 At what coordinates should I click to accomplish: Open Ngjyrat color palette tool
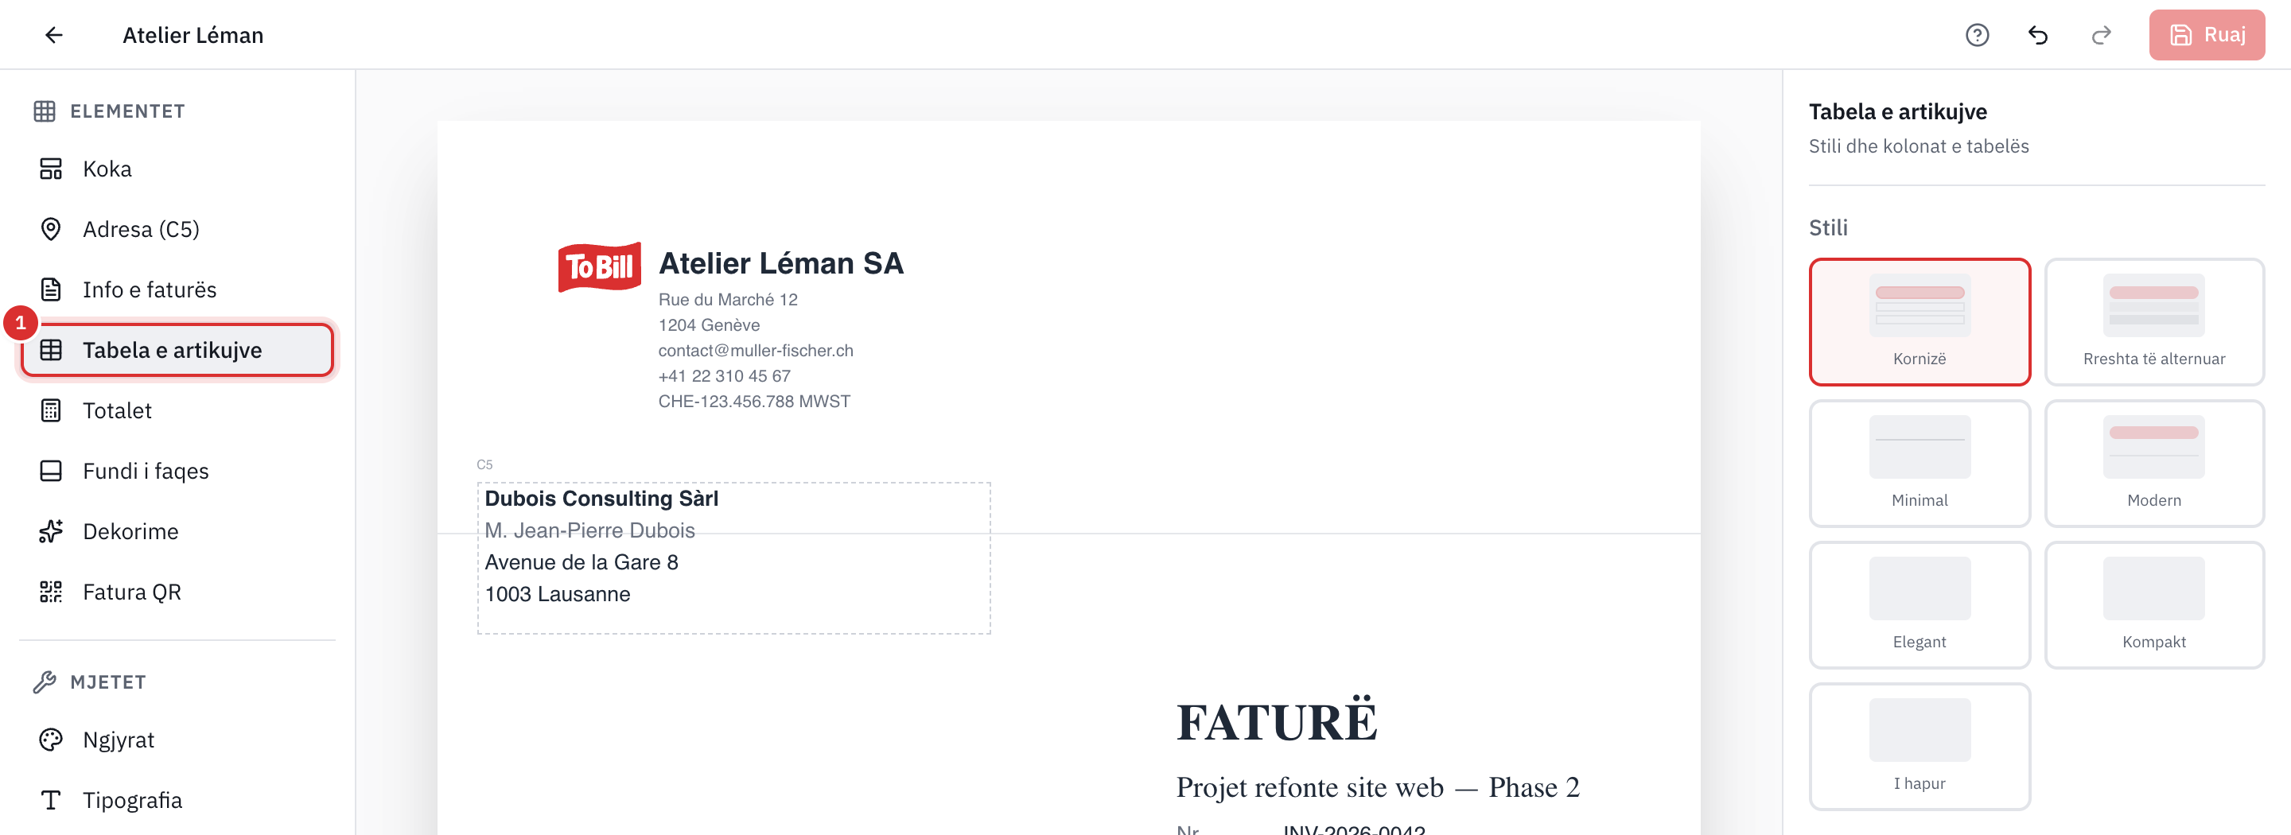pyautogui.click(x=177, y=740)
